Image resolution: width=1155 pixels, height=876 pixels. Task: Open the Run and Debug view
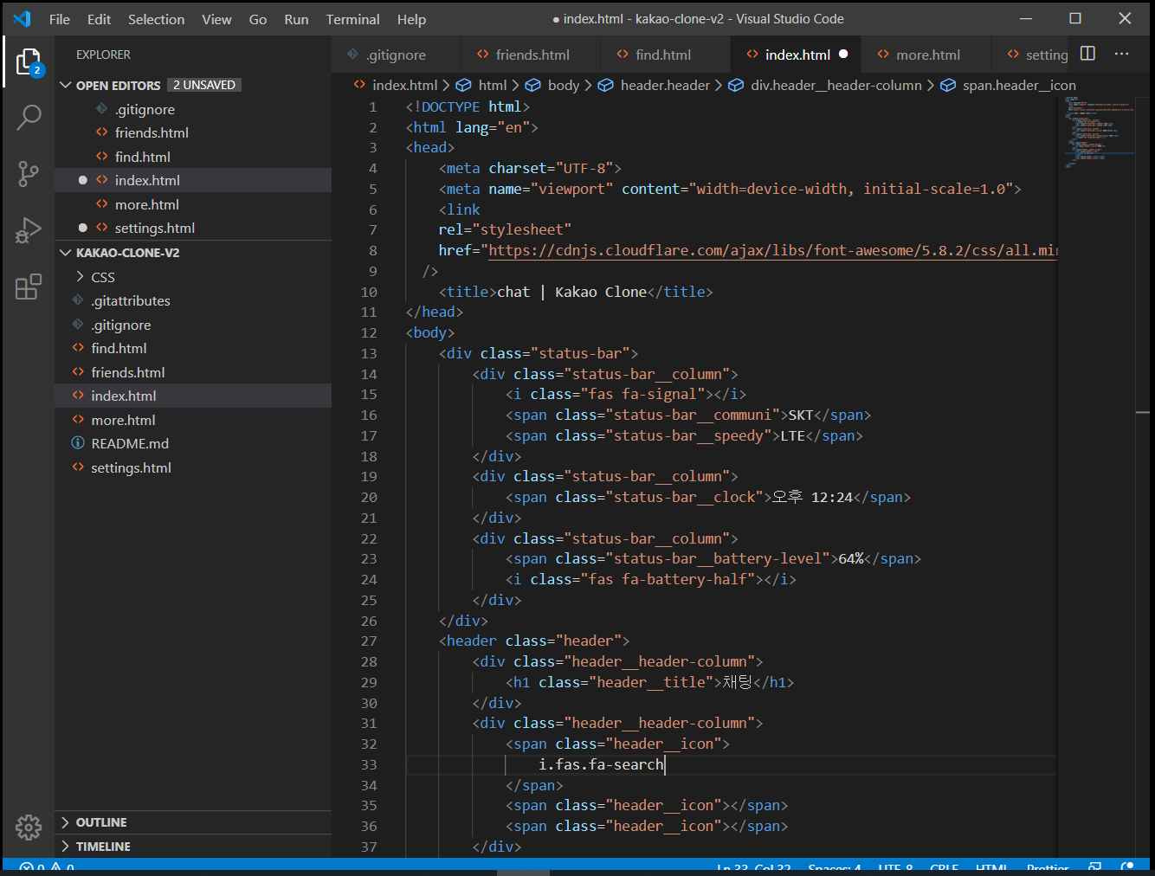[x=29, y=230]
